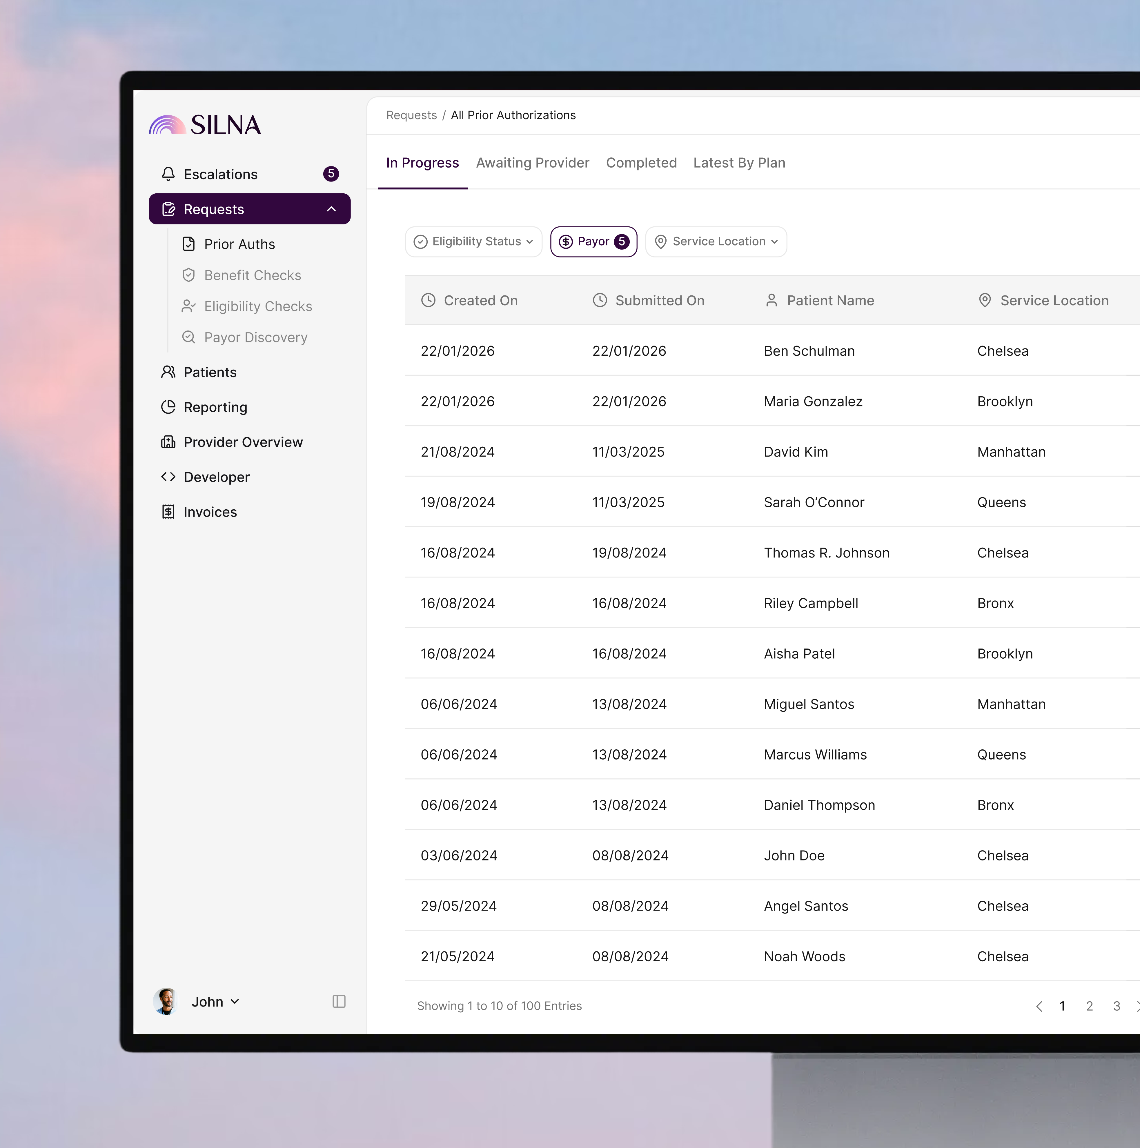Click the Payor filter button

coord(593,242)
